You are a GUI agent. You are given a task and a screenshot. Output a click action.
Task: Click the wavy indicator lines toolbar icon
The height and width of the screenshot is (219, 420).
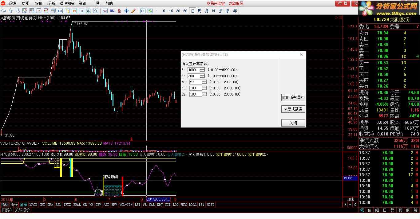[x=105, y=11]
